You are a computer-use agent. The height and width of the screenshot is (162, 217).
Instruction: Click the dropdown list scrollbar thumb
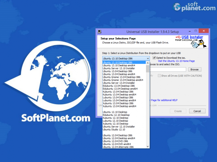(148, 68)
